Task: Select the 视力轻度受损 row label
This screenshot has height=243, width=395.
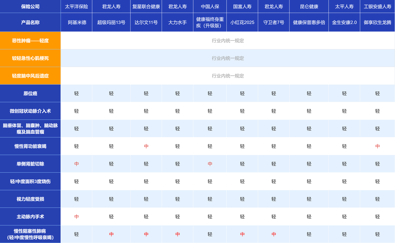Action: (x=30, y=199)
